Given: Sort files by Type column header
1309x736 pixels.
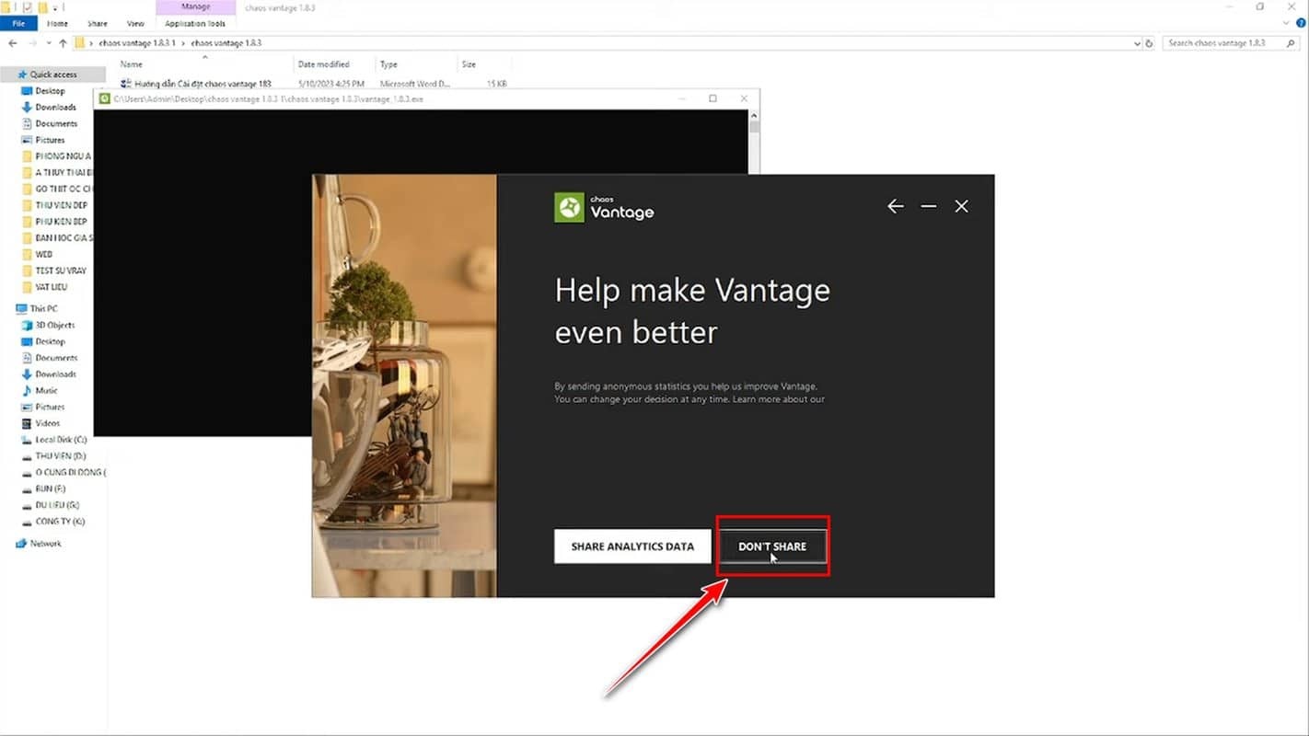Looking at the screenshot, I should (388, 64).
